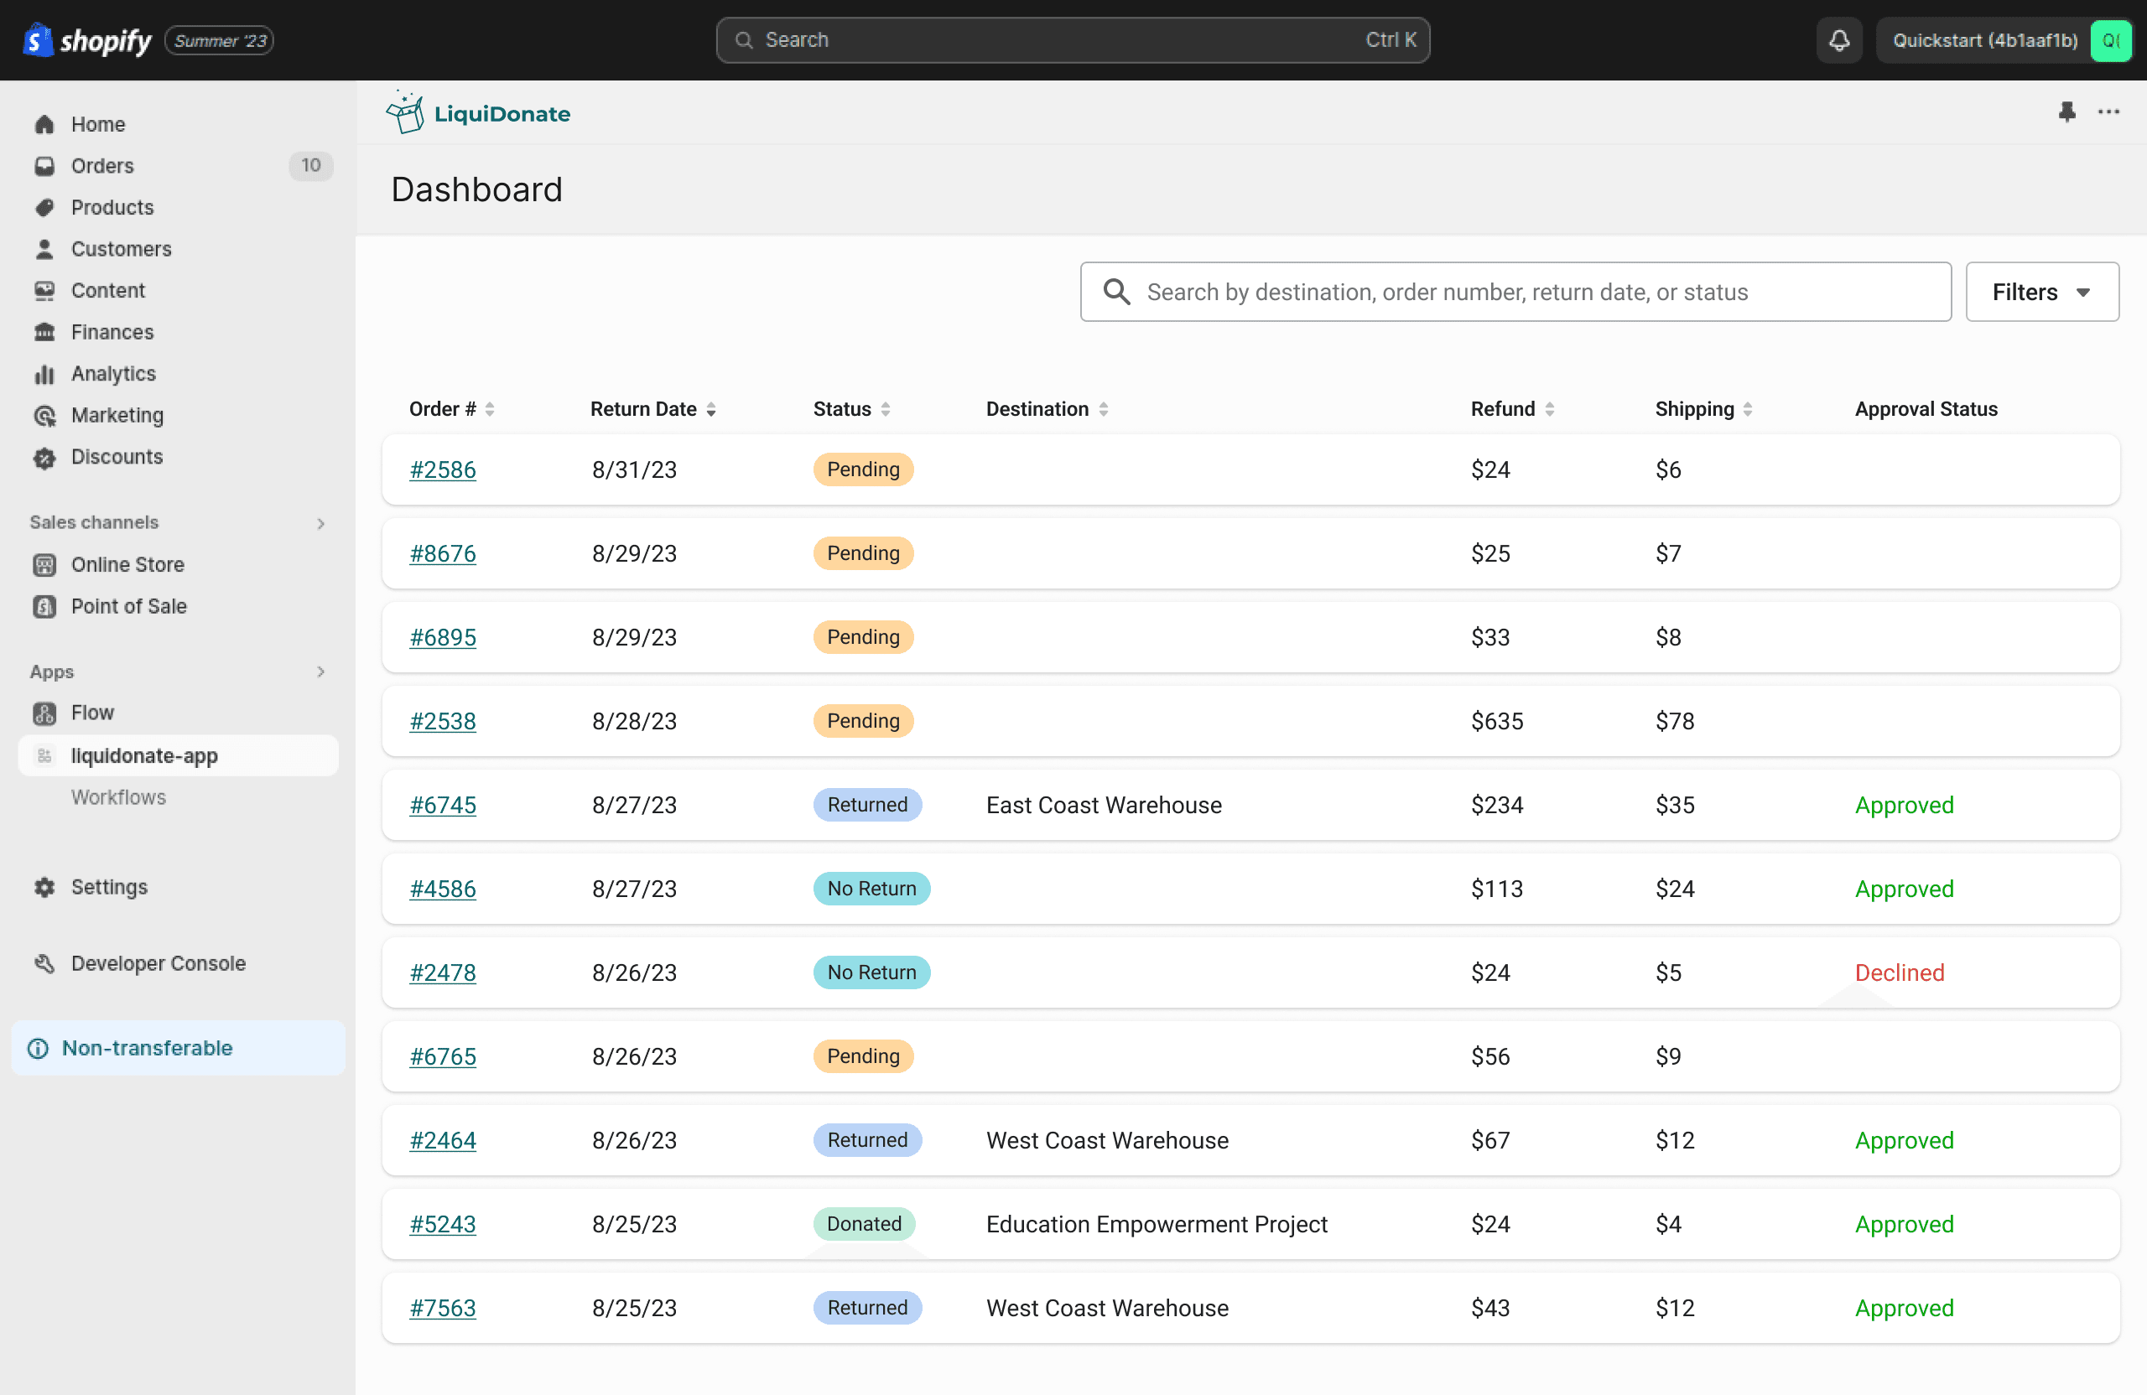This screenshot has height=1395, width=2147.
Task: Open the Filters dropdown
Action: pos(2040,291)
